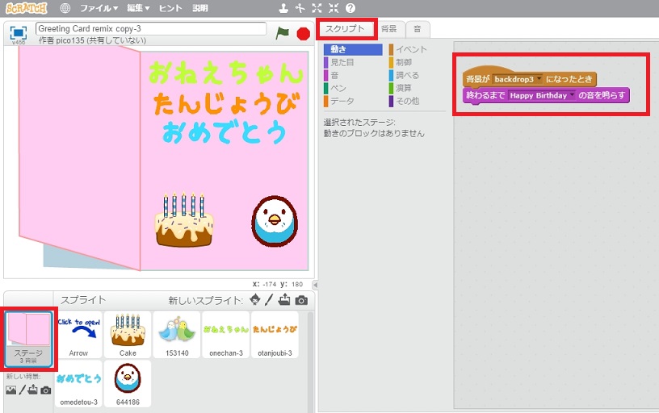
Task: Click the red stop button
Action: pyautogui.click(x=303, y=34)
